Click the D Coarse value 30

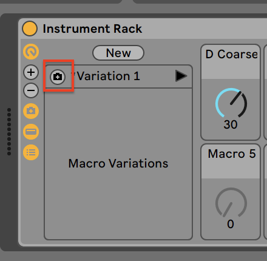(231, 124)
